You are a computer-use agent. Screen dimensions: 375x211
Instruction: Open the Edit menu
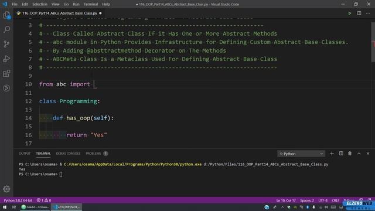tap(25, 4)
